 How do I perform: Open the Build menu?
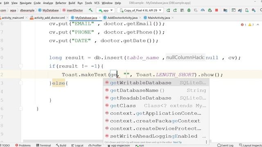pos(72,3)
